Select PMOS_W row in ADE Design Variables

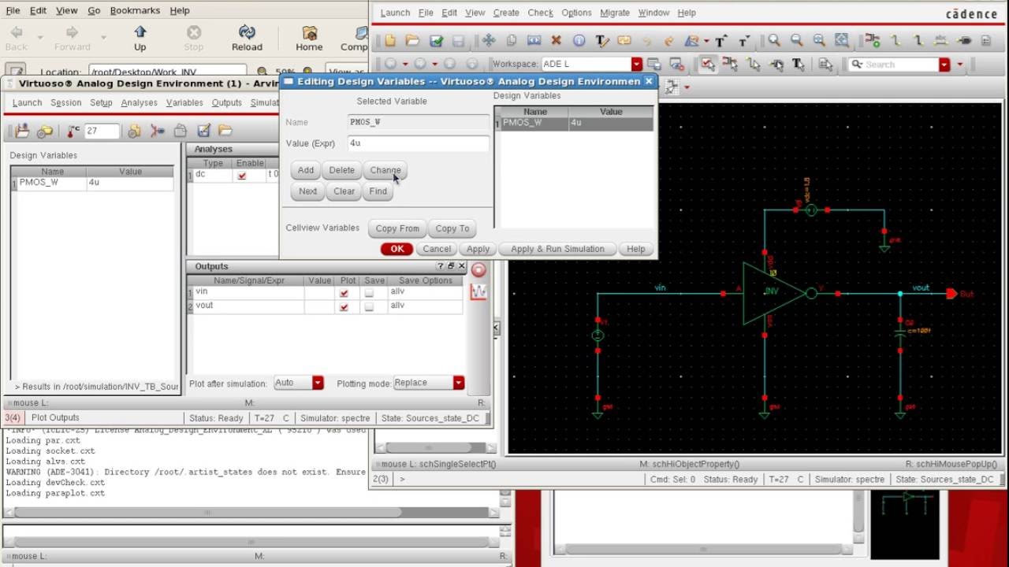[x=93, y=183]
